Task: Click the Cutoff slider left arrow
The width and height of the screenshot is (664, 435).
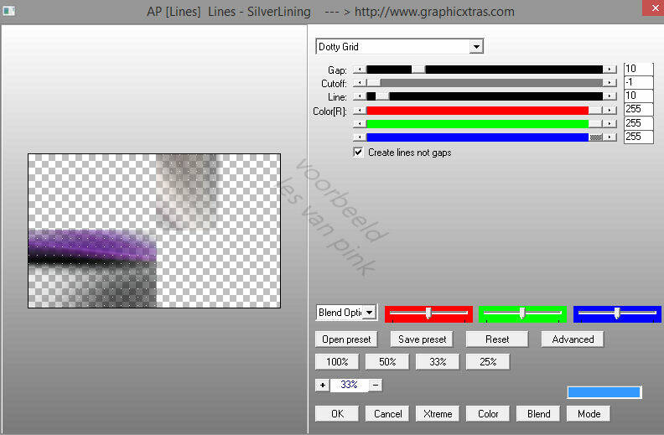Action: coord(360,83)
